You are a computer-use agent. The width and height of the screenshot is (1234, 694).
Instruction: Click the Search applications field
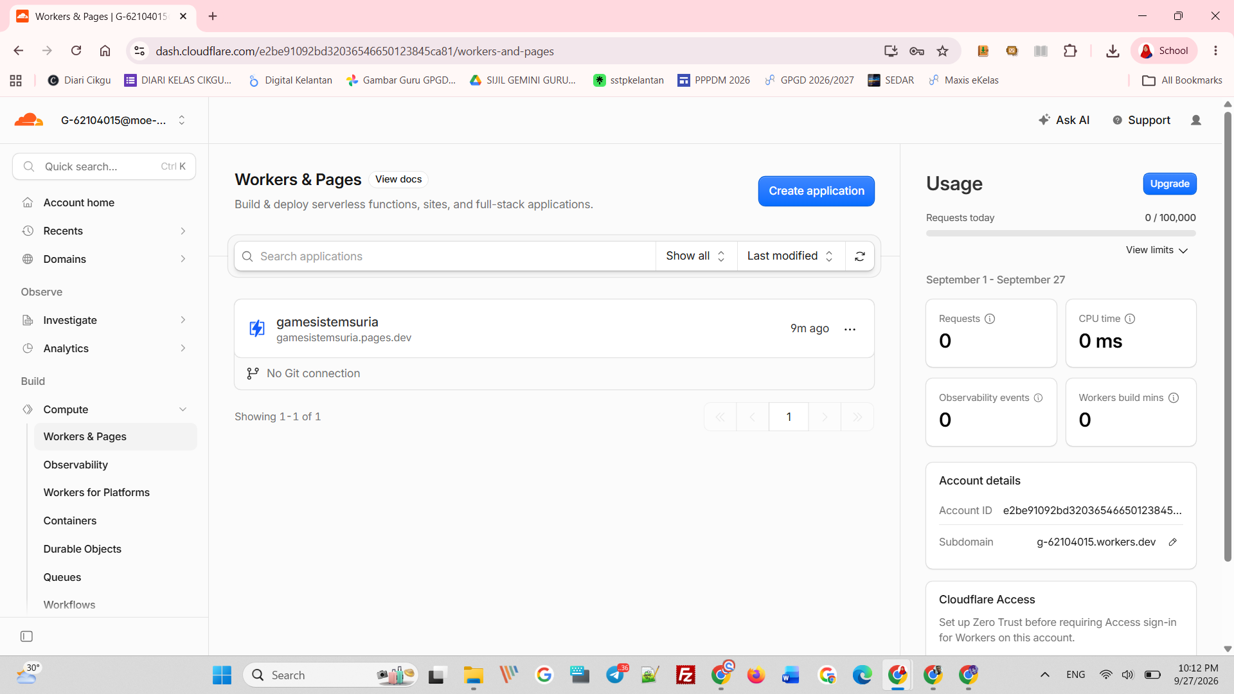(x=445, y=256)
